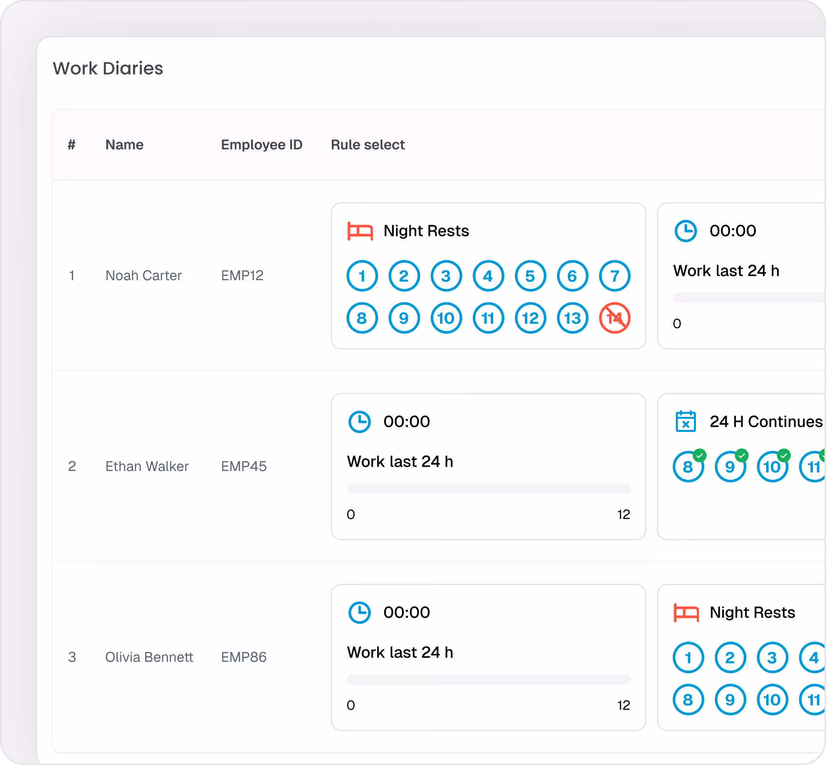This screenshot has height=765, width=826.
Task: Toggle checked day 10 in 24 H Continues
Action: coord(772,467)
